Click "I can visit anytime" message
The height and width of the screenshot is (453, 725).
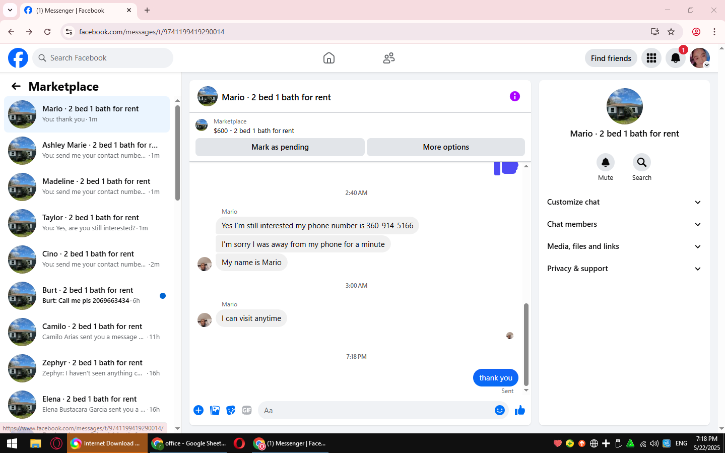(251, 318)
